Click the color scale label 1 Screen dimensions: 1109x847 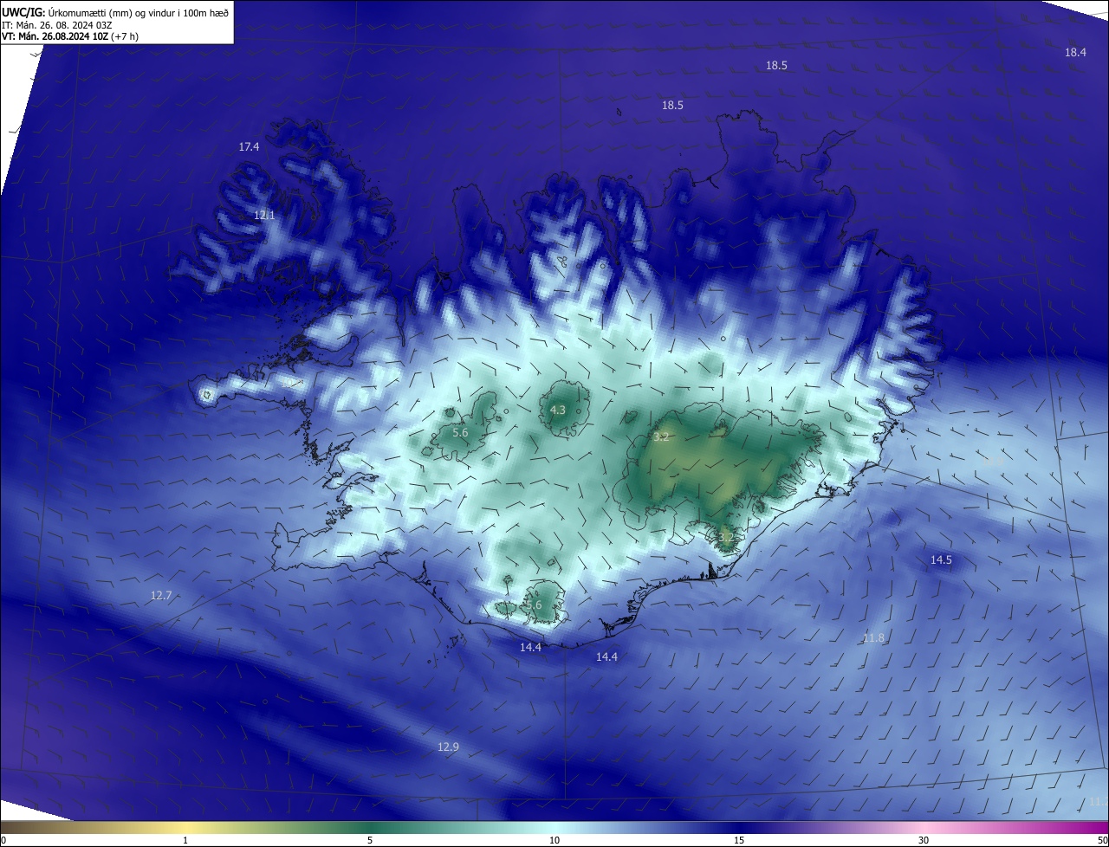pyautogui.click(x=185, y=840)
